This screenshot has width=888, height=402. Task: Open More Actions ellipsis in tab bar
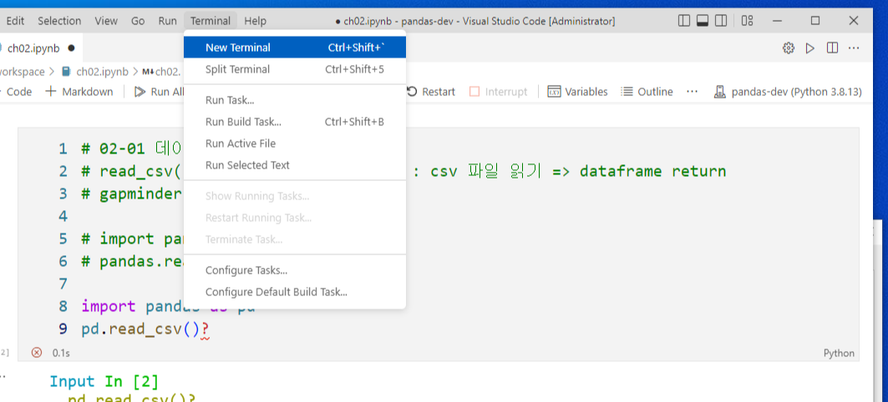pyautogui.click(x=854, y=48)
